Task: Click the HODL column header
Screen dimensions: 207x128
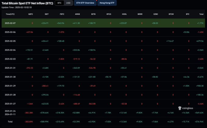Action: click(x=124, y=14)
